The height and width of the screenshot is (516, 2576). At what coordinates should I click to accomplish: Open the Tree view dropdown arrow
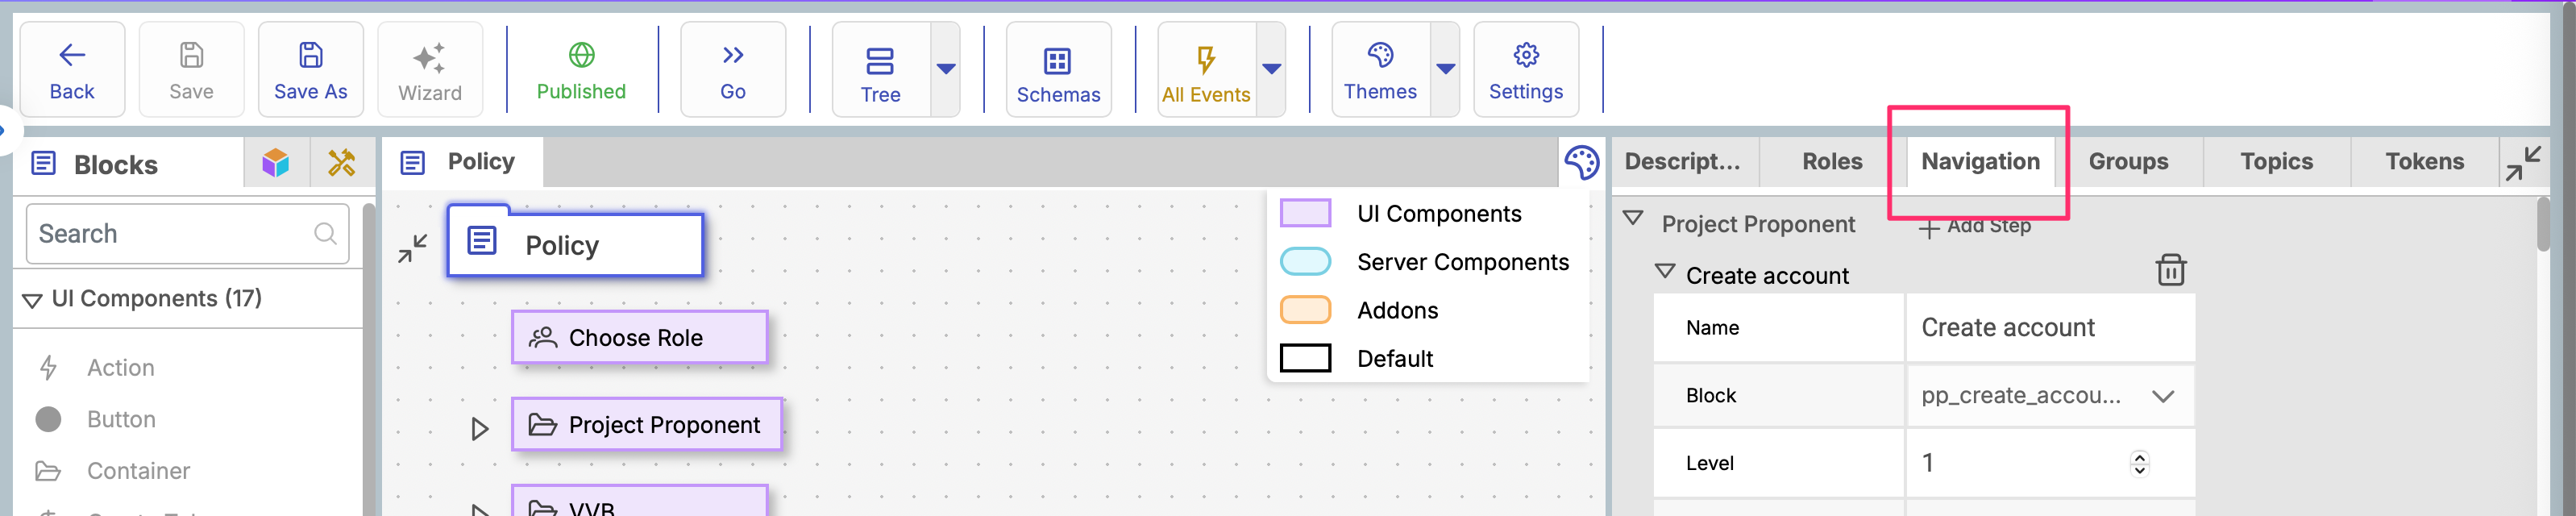pos(945,69)
